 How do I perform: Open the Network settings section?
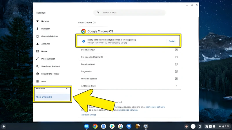click(45, 21)
